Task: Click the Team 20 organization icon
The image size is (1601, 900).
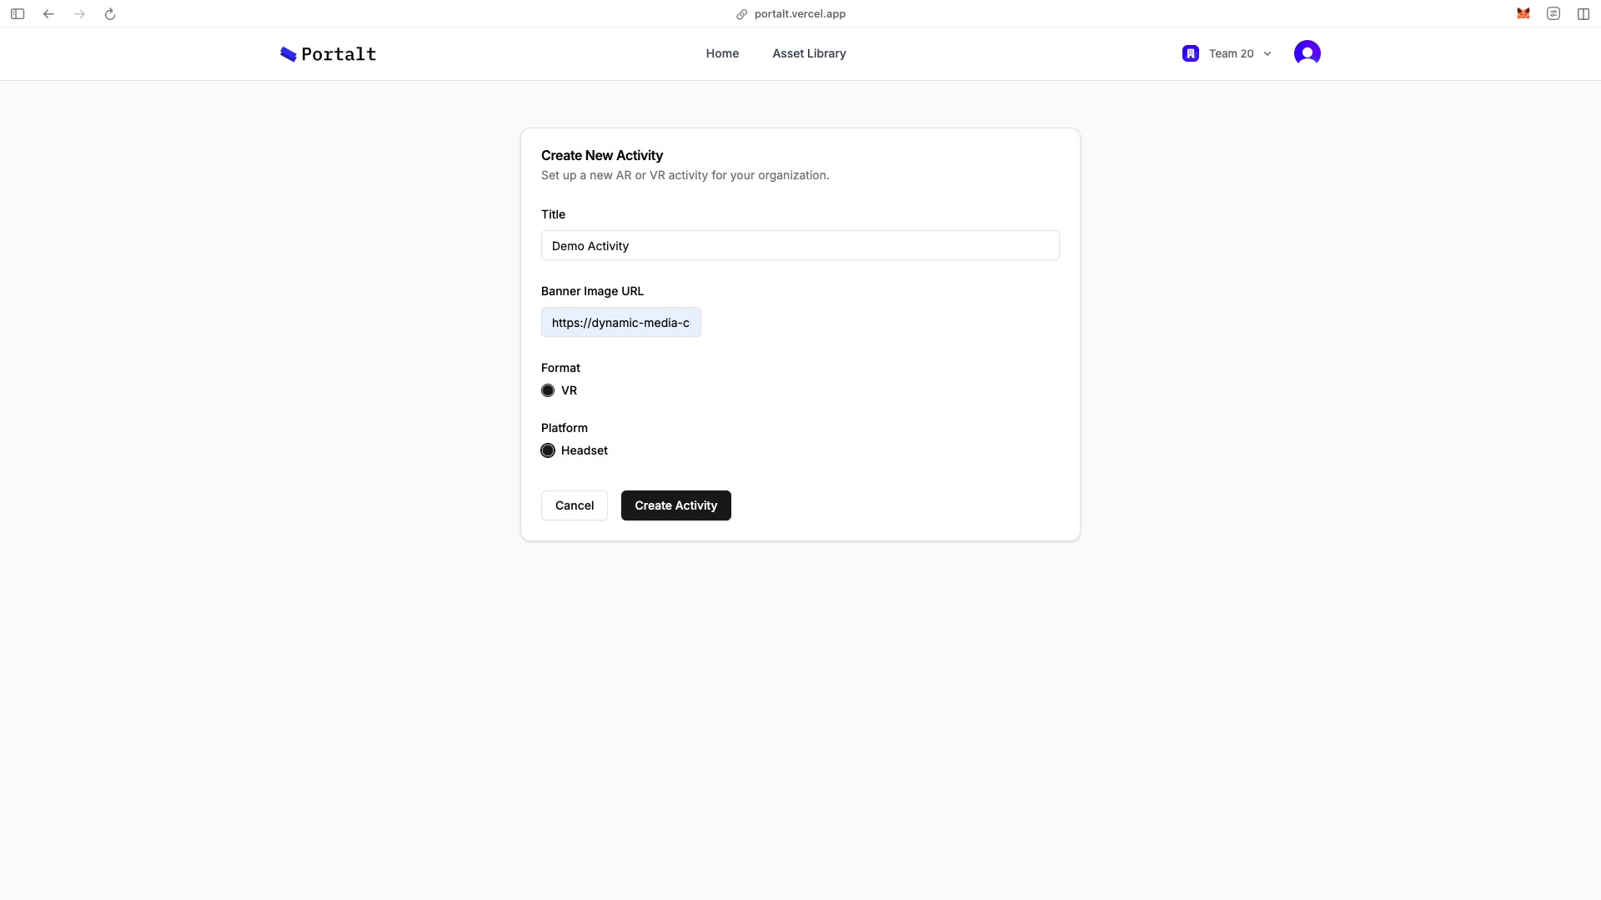Action: point(1190,53)
